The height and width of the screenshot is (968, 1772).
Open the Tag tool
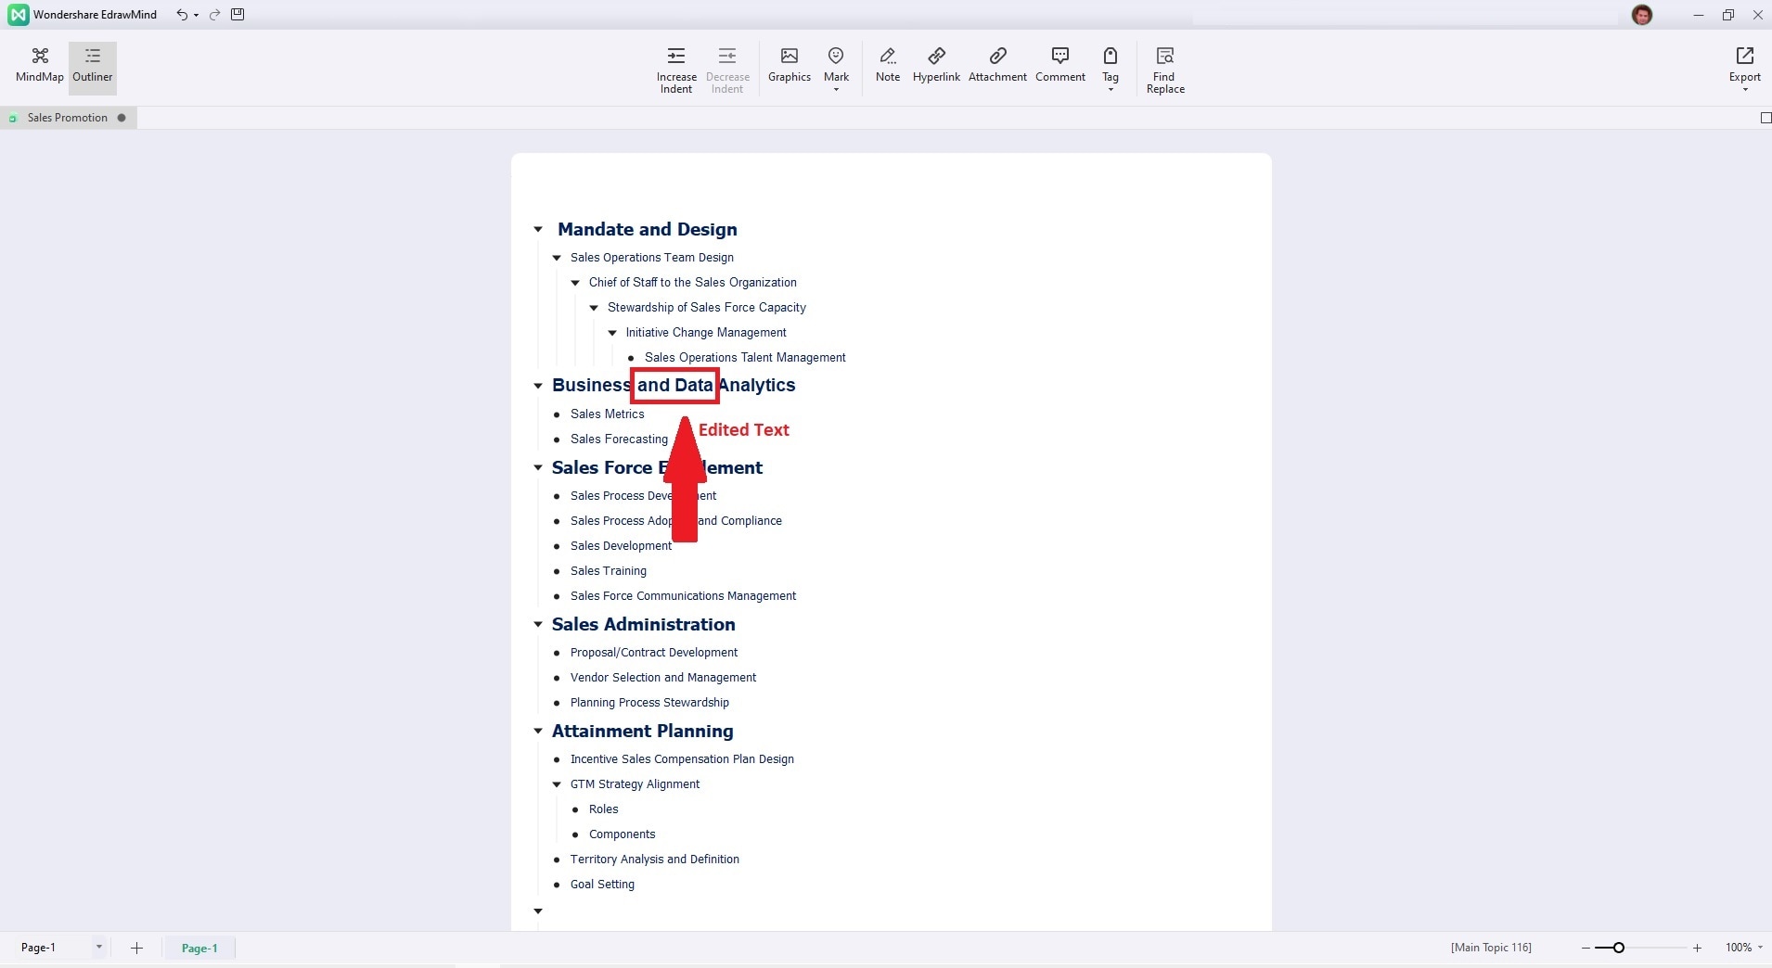point(1111,70)
